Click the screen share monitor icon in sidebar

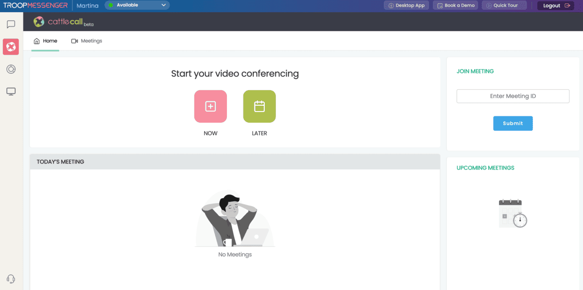coord(11,91)
